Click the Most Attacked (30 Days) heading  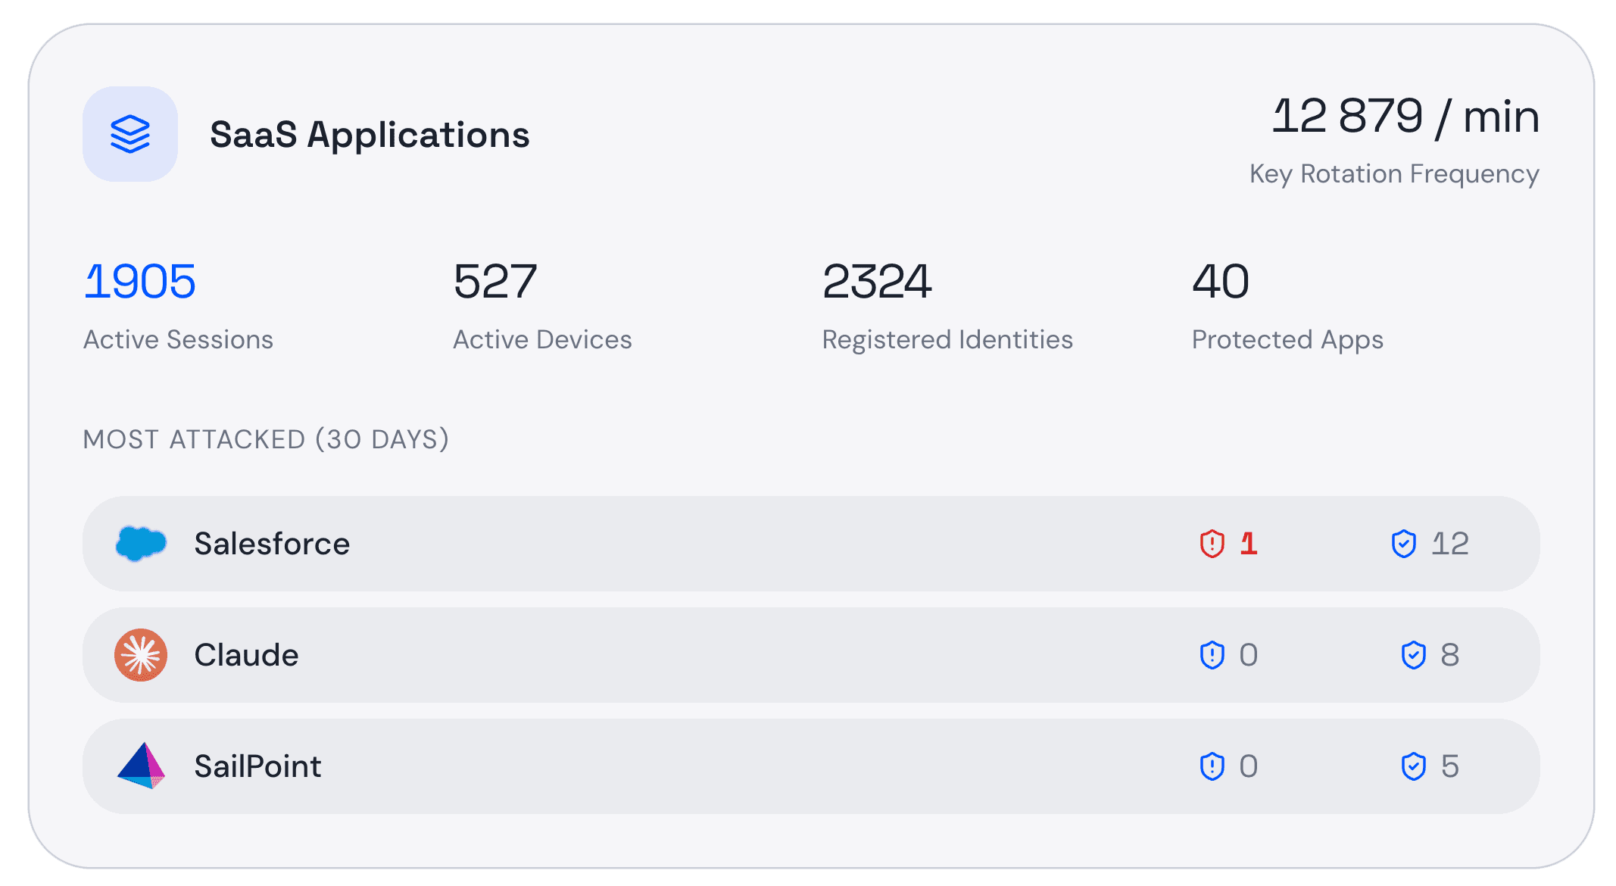coord(266,439)
